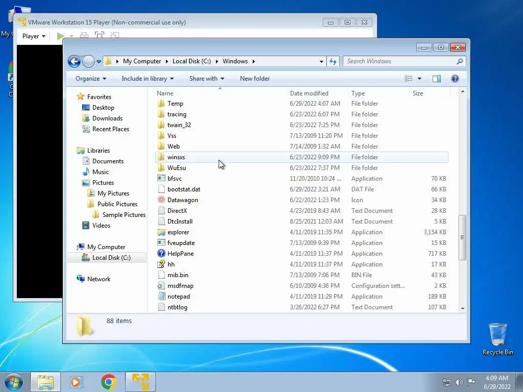The height and width of the screenshot is (392, 523).
Task: Select My Computer in the navigation pane
Action: pos(106,247)
